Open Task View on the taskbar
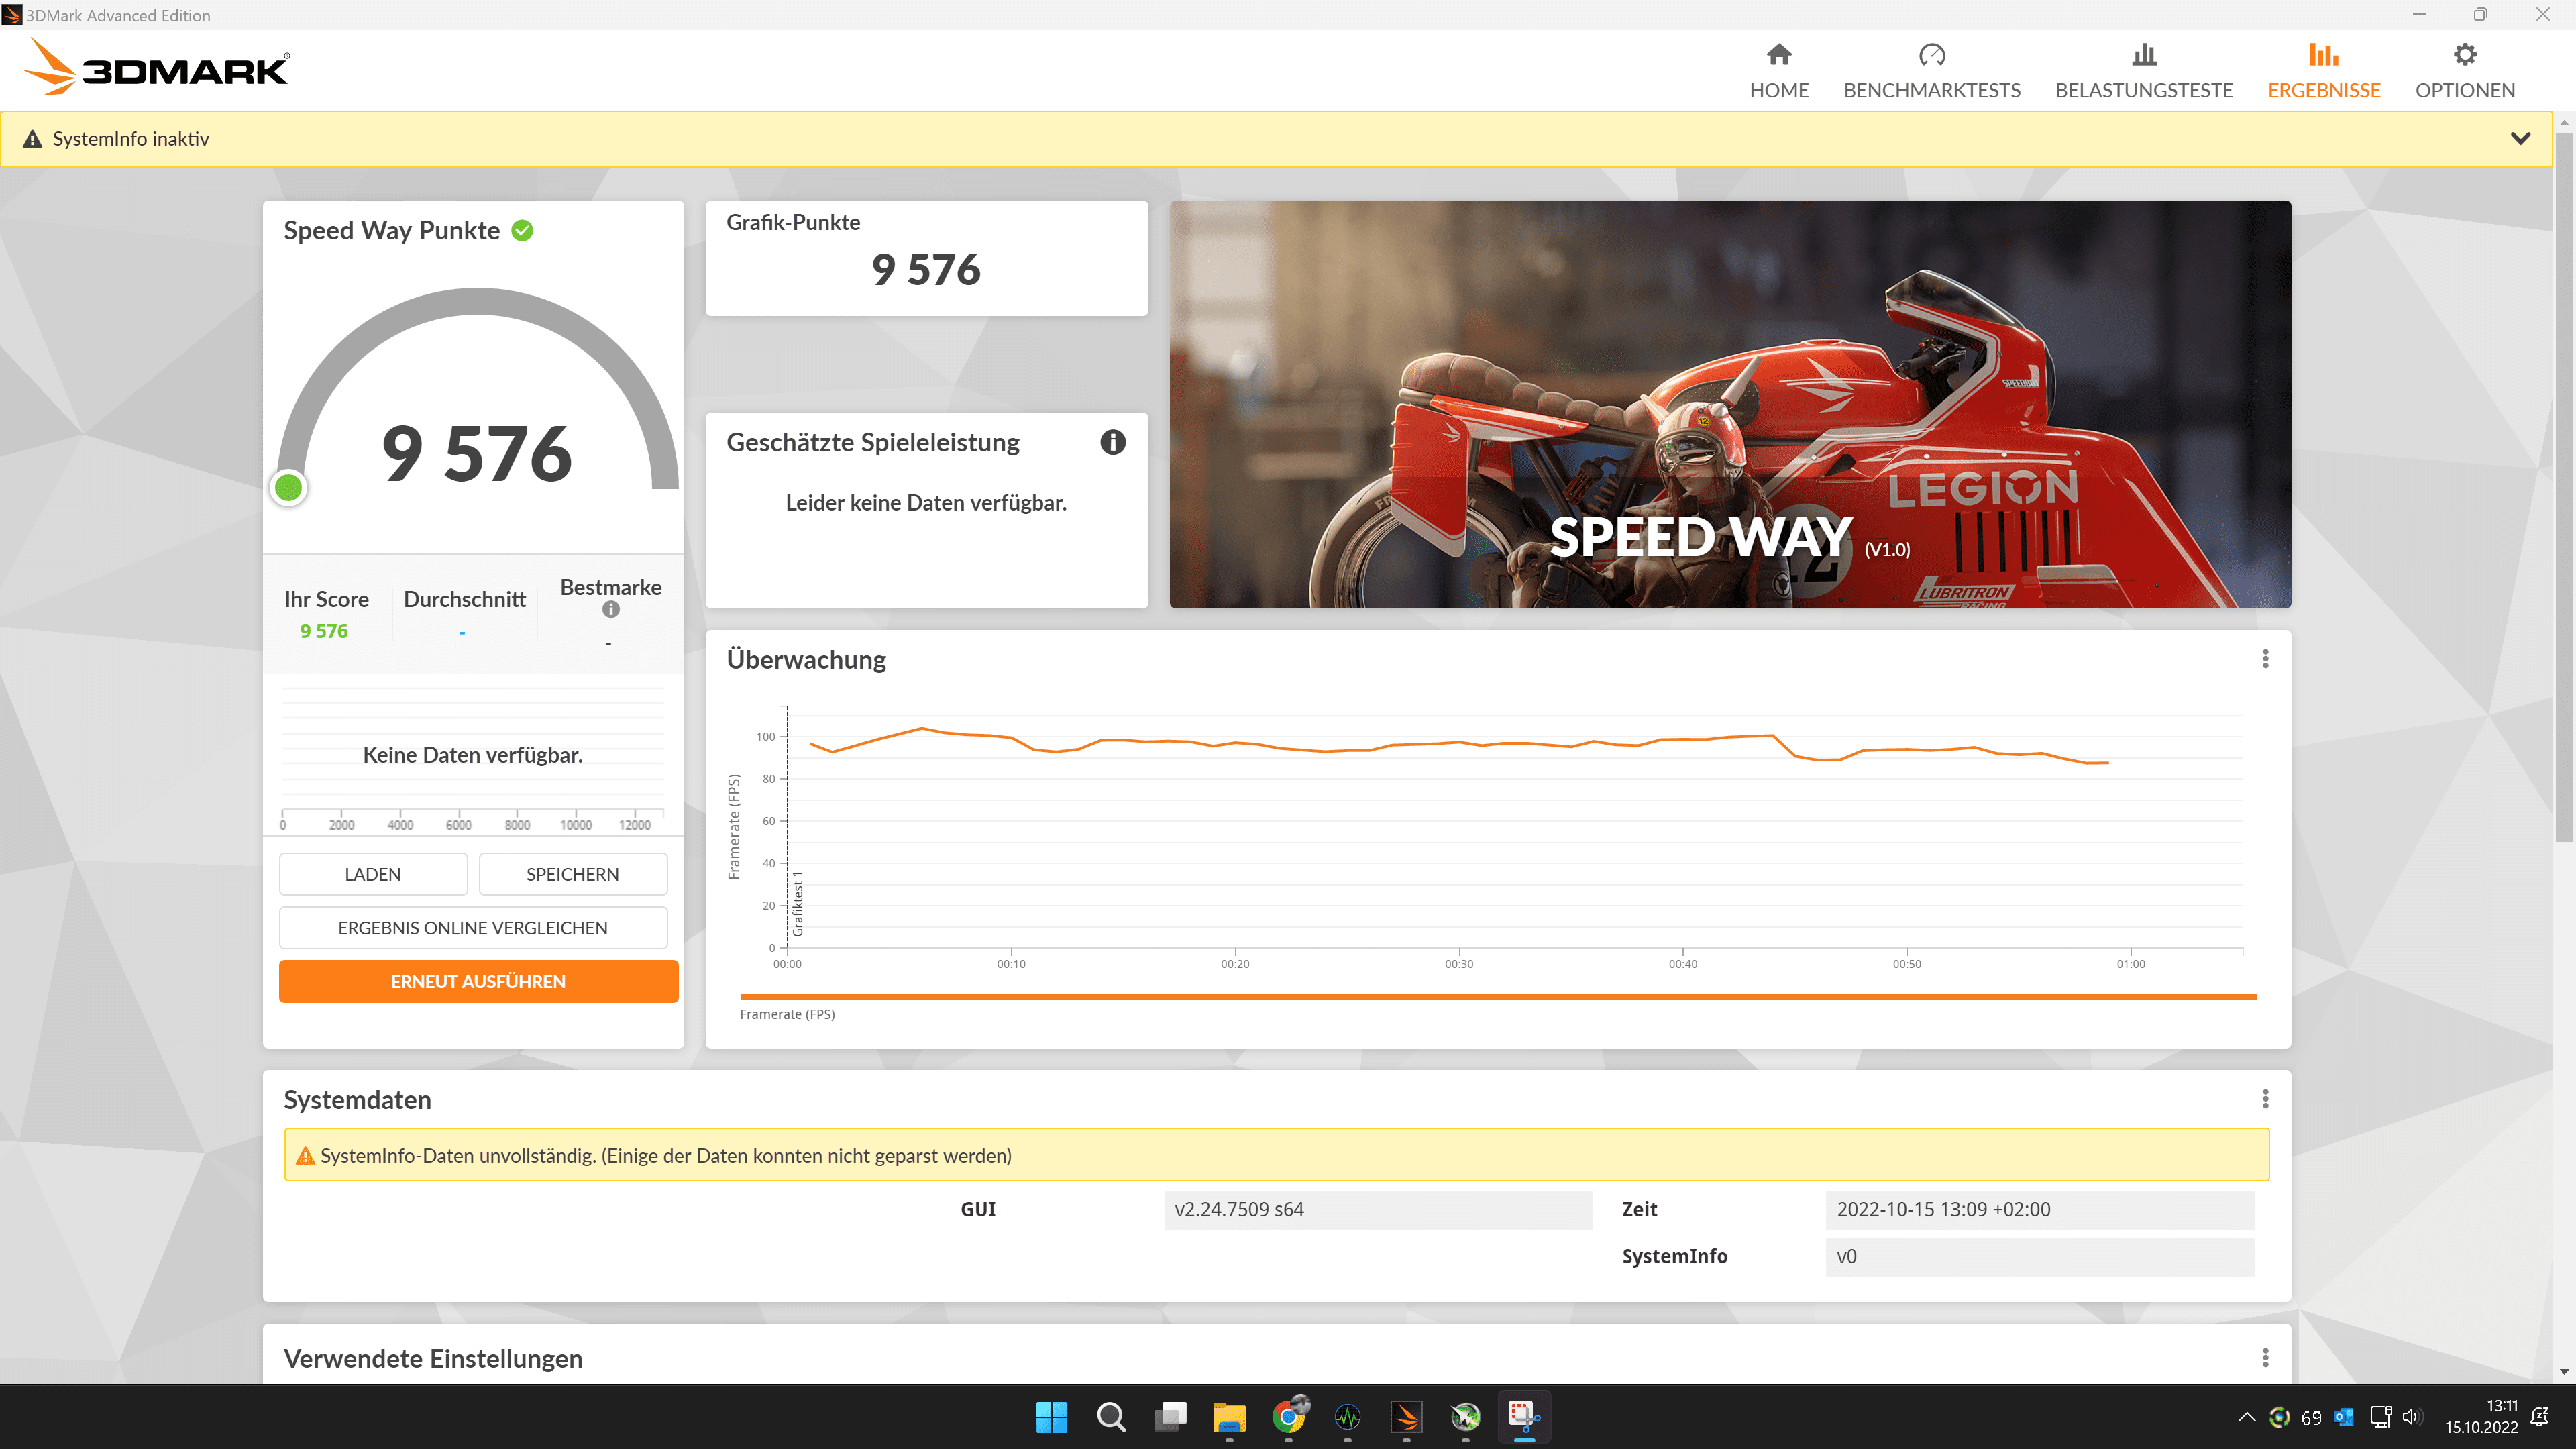The height and width of the screenshot is (1449, 2576). 1169,1417
